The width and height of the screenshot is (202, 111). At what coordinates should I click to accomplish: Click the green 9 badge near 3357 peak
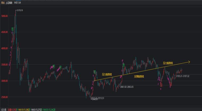[95, 72]
